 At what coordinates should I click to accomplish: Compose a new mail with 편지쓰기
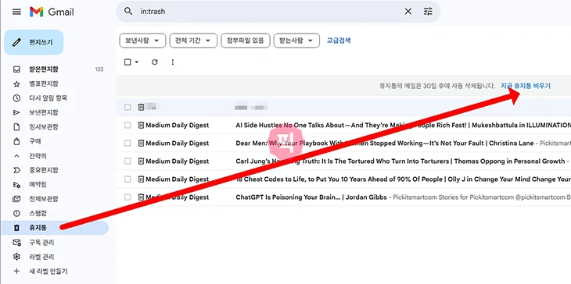click(34, 42)
